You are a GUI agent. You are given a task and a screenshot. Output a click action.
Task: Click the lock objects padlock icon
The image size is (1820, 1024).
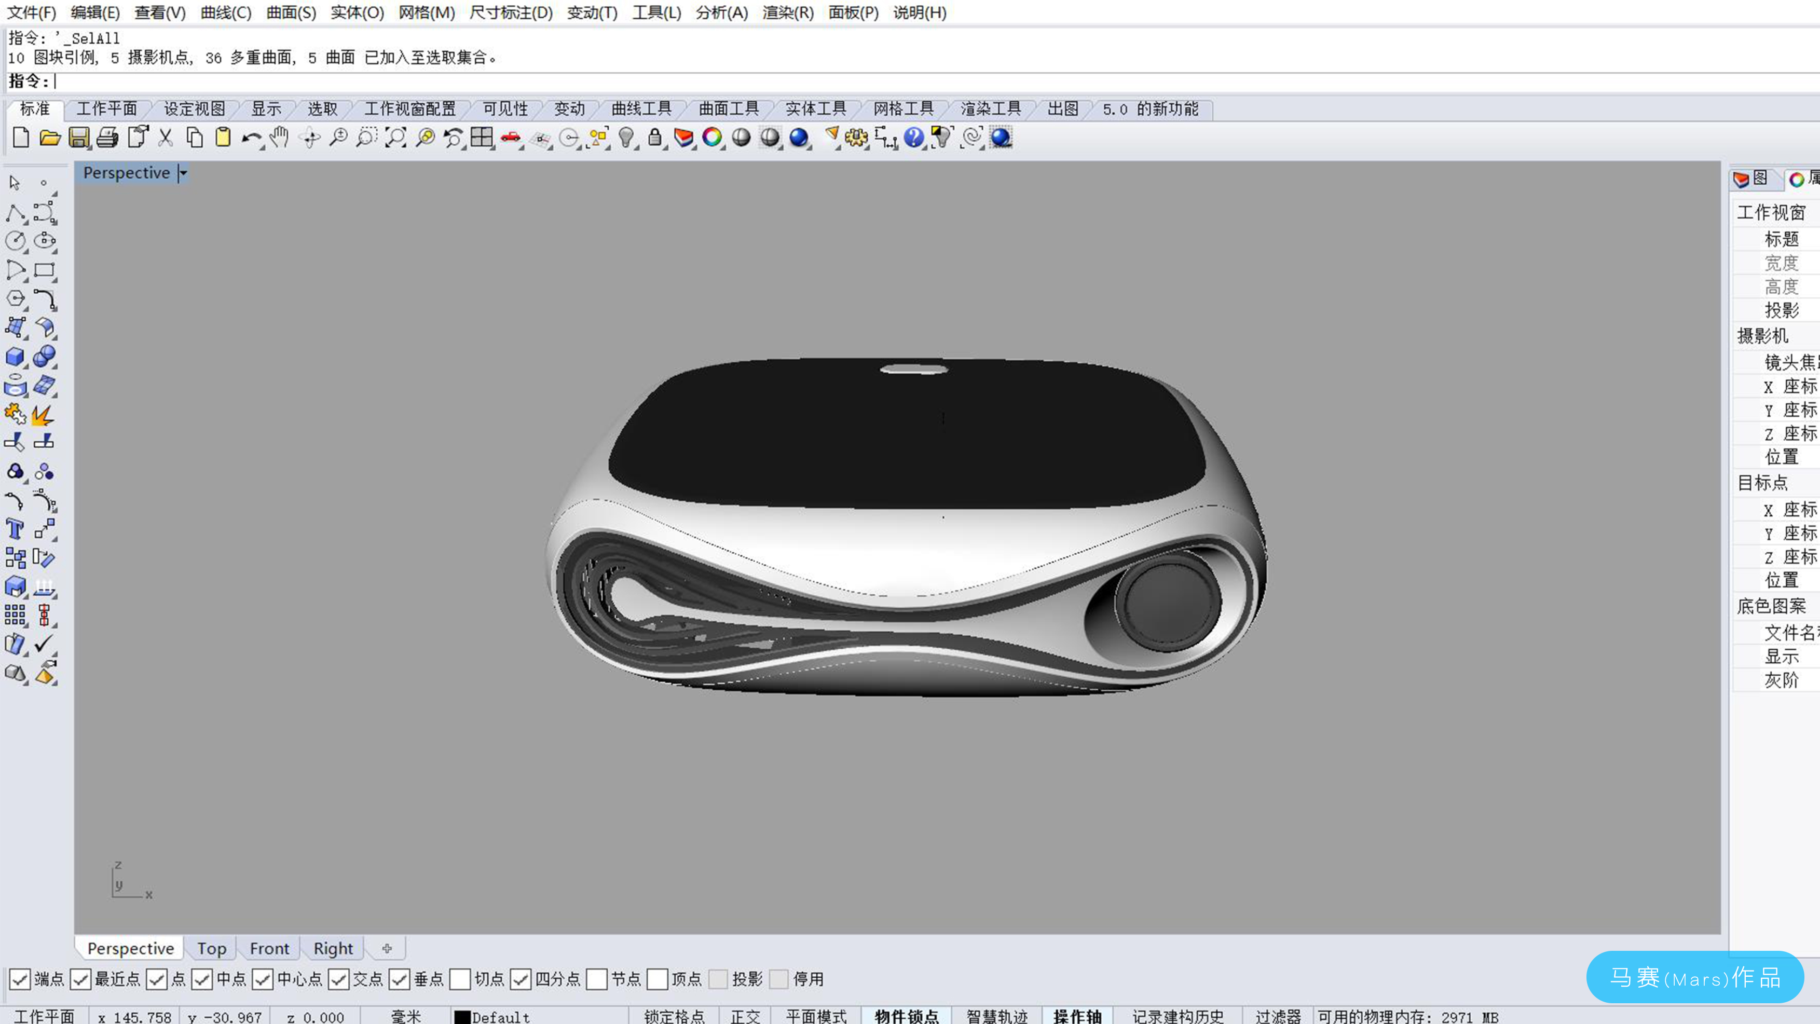pyautogui.click(x=655, y=137)
